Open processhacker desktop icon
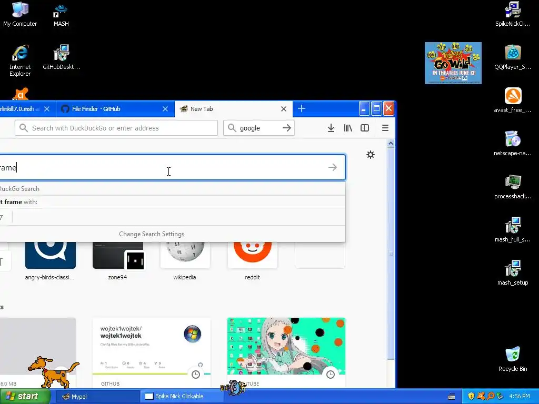Image resolution: width=539 pixels, height=404 pixels. click(x=513, y=187)
